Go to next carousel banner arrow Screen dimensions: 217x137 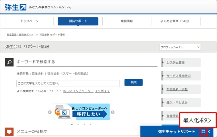113,112
